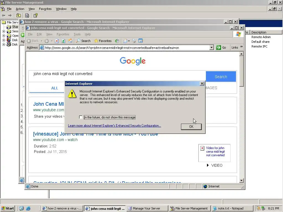Open the File menu of Internet Explorer
Viewport: 283px width, 212px height.
click(30, 34)
